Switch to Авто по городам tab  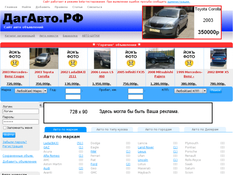point(158,129)
